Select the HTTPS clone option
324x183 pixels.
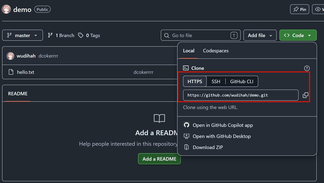195,81
